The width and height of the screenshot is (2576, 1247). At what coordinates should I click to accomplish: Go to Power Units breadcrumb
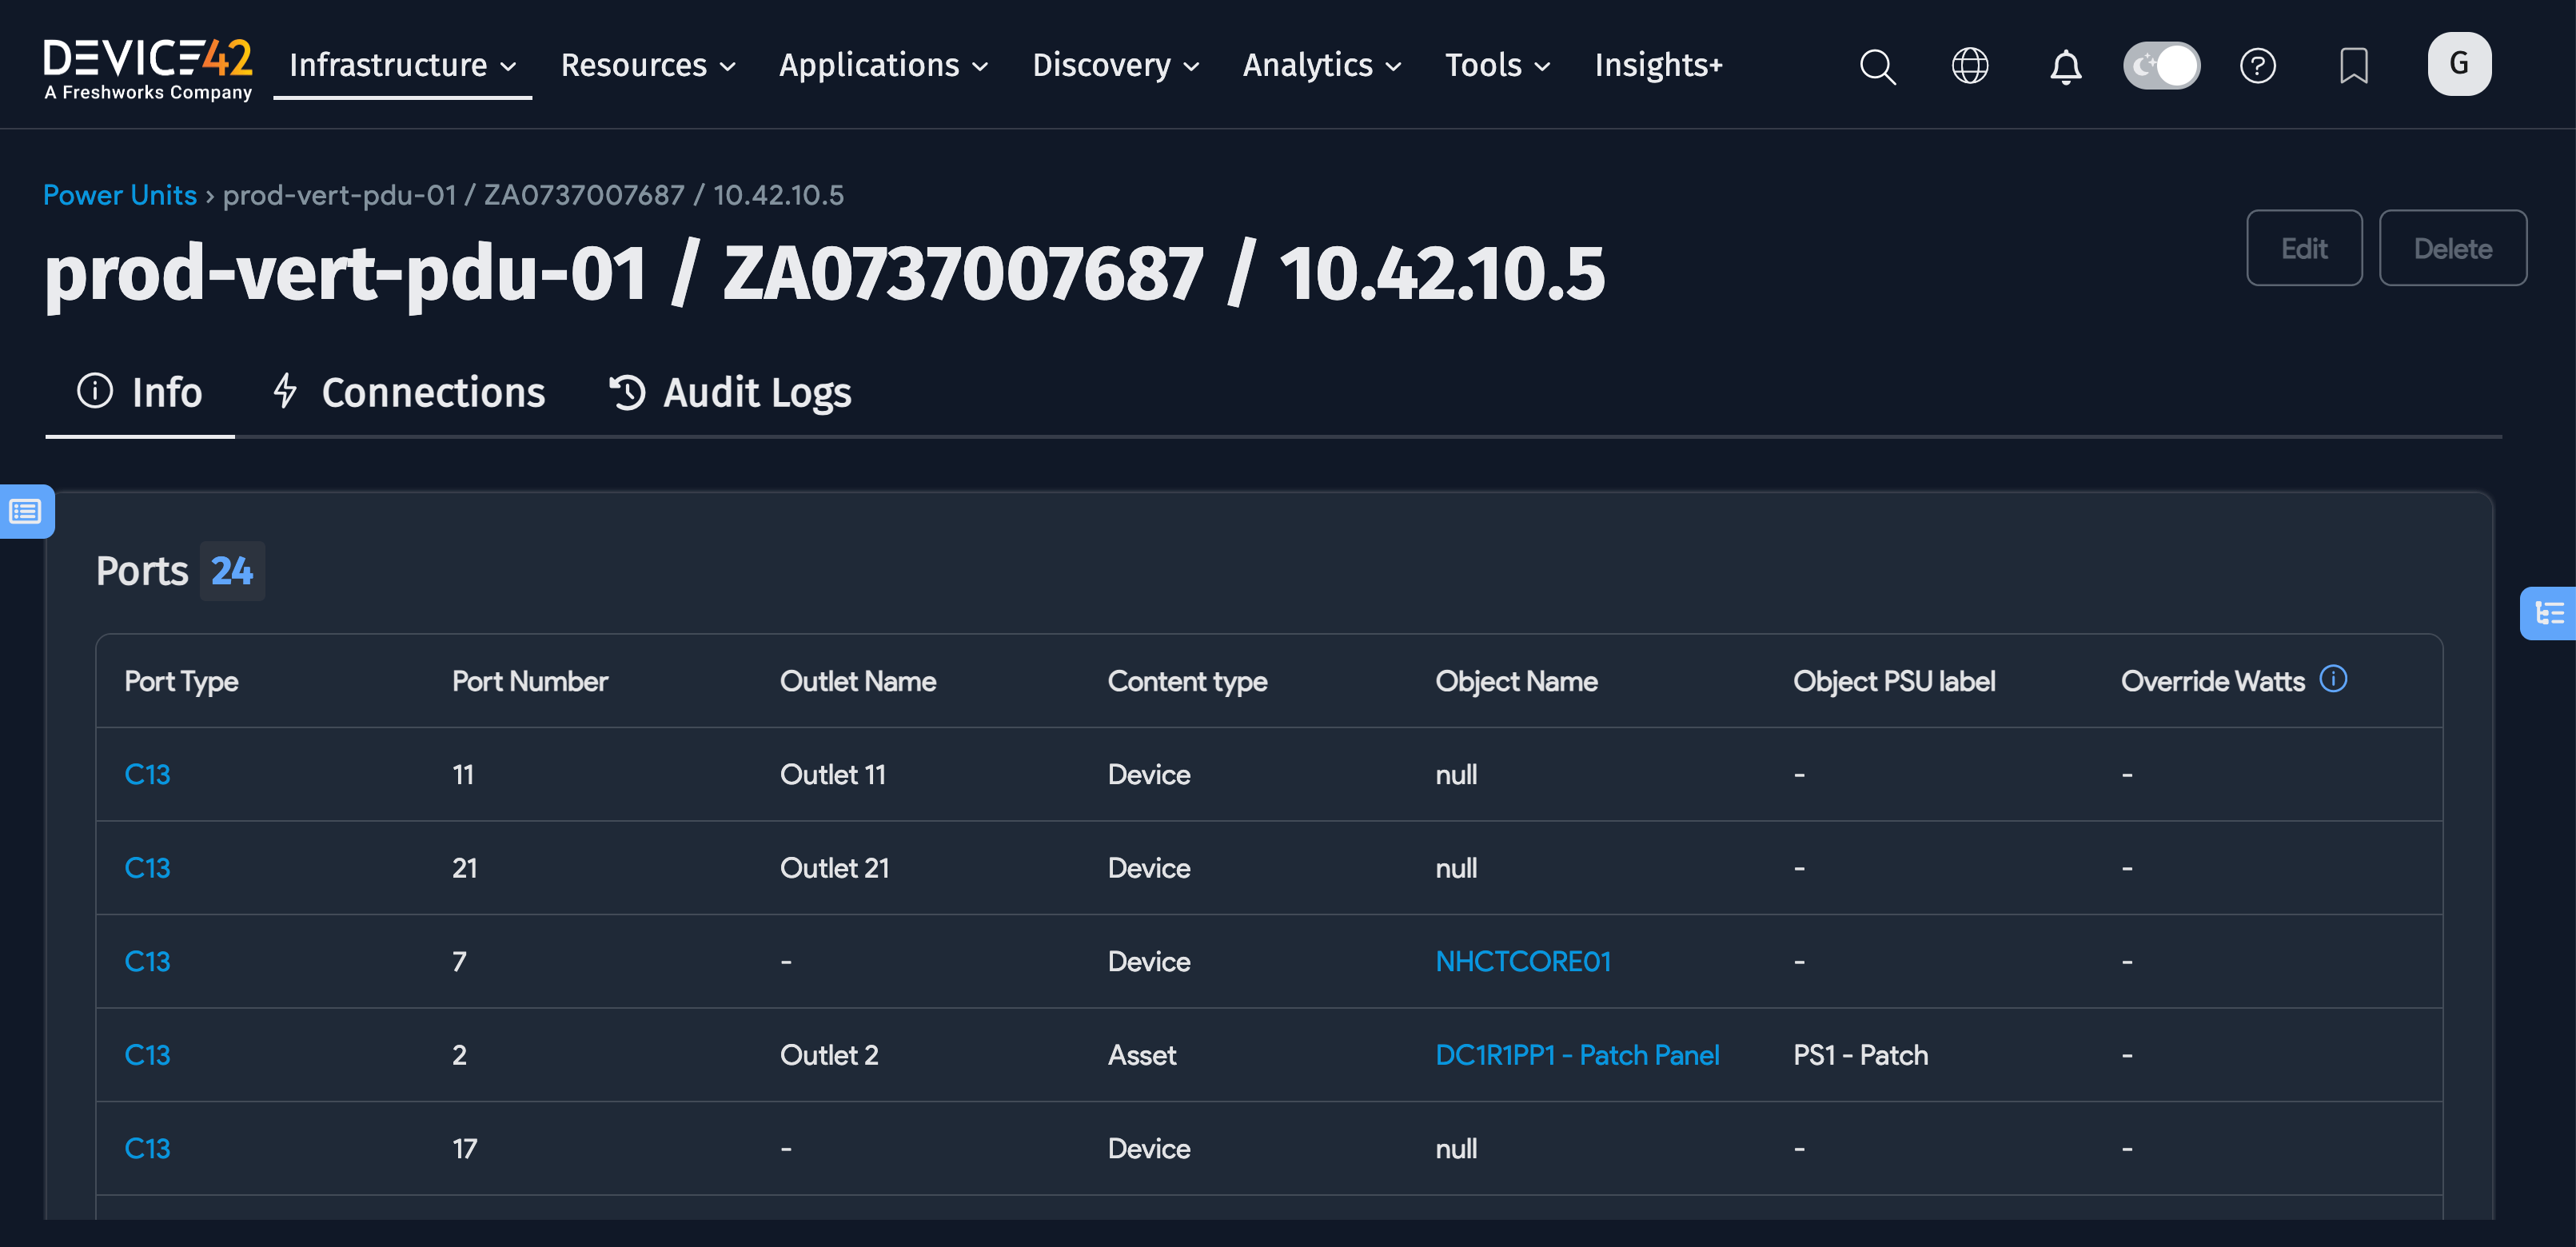pos(120,194)
